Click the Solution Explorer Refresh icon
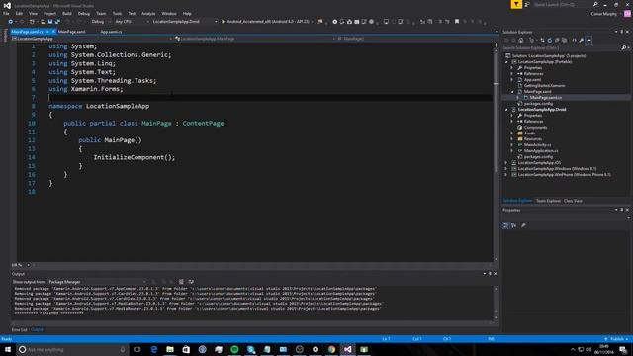 [550, 40]
